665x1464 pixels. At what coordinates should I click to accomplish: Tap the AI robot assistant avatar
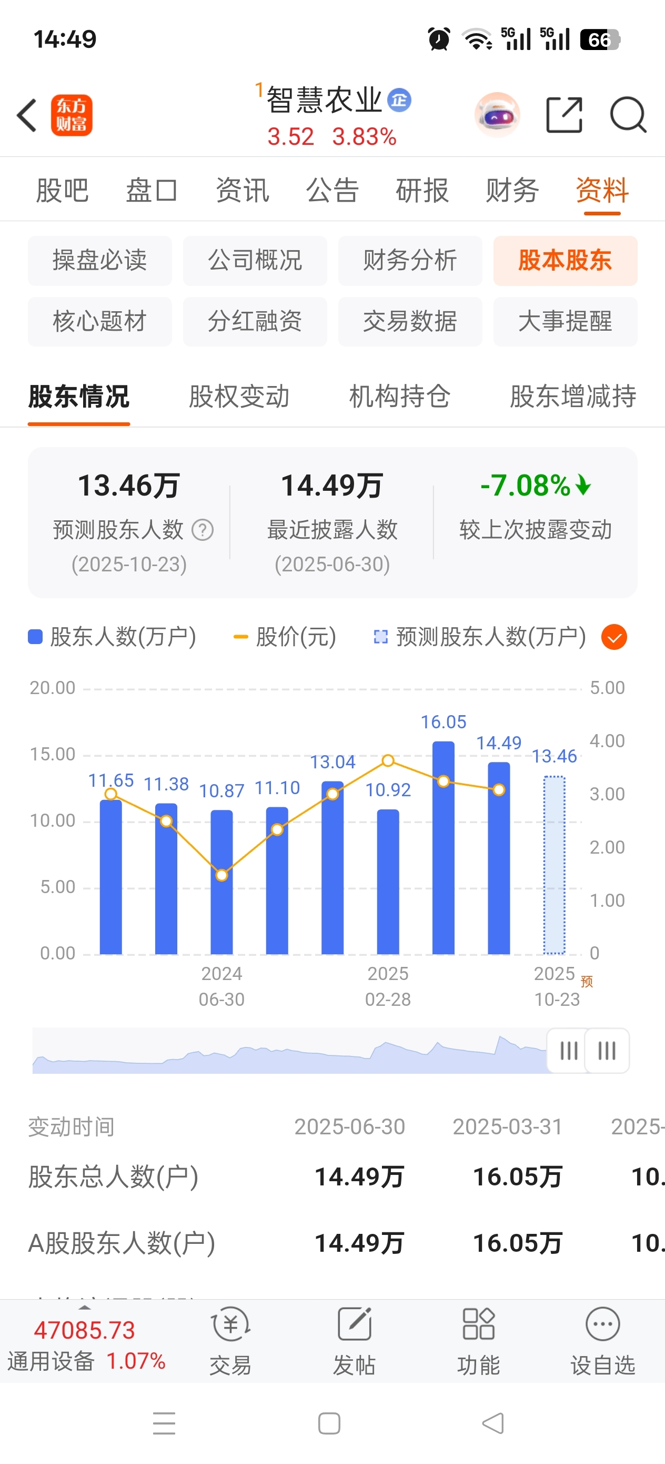[x=497, y=115]
